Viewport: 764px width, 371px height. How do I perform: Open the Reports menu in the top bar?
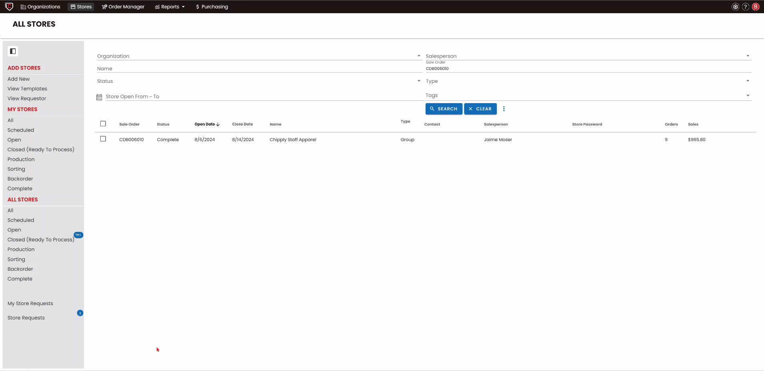coord(170,7)
